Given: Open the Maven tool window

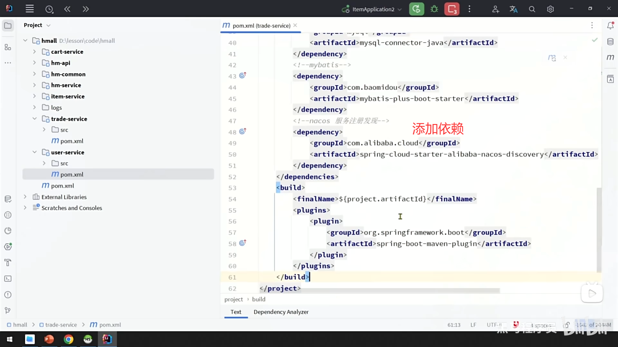Looking at the screenshot, I should coord(610,58).
